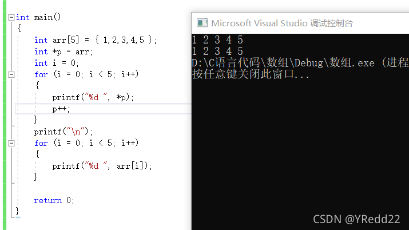This screenshot has width=409, height=230.
Task: Click the printf("%d ", *p); statement
Action: click(x=93, y=97)
